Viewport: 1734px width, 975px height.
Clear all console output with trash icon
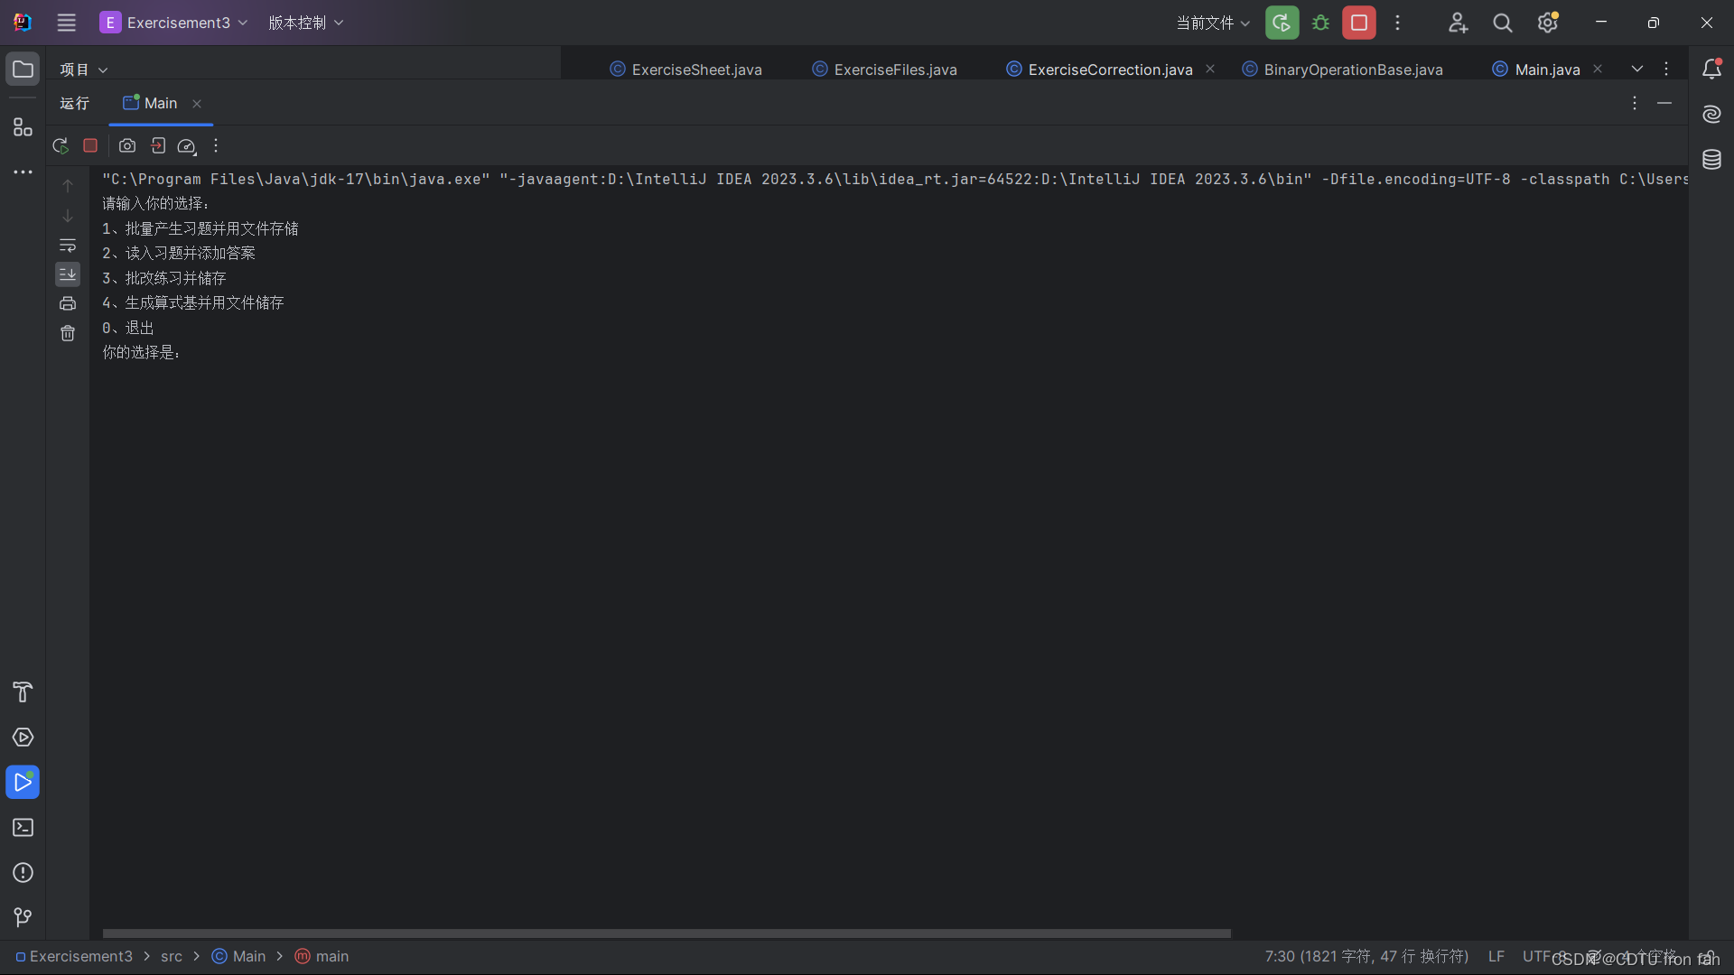[x=68, y=333]
